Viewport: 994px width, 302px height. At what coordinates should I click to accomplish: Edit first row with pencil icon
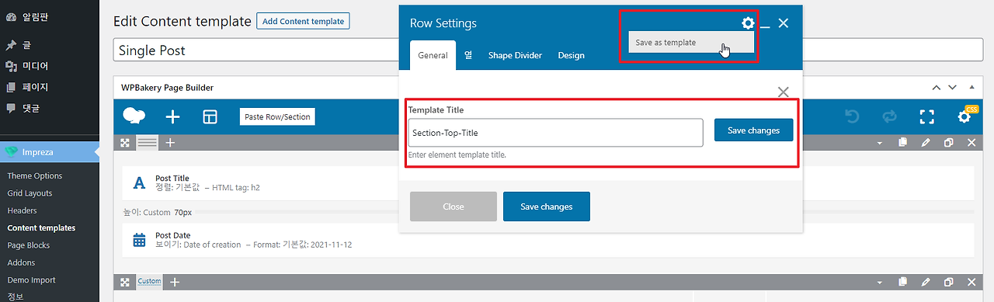click(925, 143)
